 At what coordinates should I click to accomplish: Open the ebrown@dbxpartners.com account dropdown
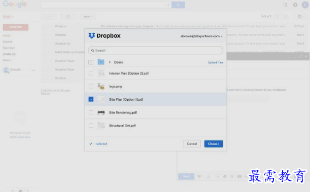tap(202, 36)
